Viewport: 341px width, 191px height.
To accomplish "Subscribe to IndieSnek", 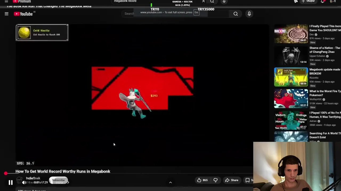I will click(58, 180).
